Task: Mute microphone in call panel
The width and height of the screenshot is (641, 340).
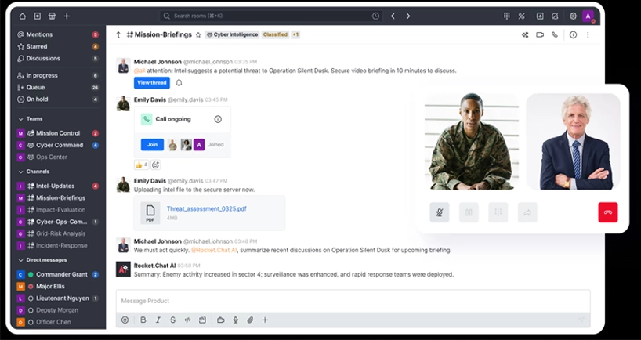Action: point(440,212)
